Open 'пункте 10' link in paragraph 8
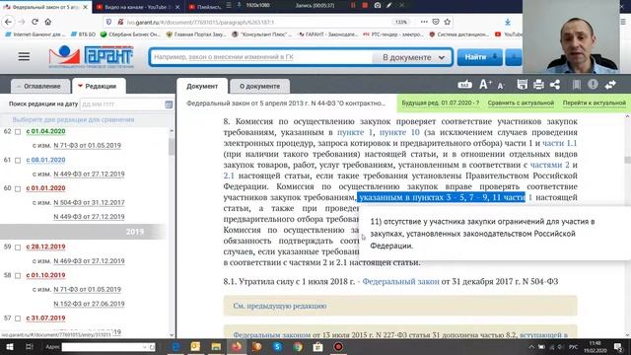This screenshot has width=631, height=355. pos(399,132)
